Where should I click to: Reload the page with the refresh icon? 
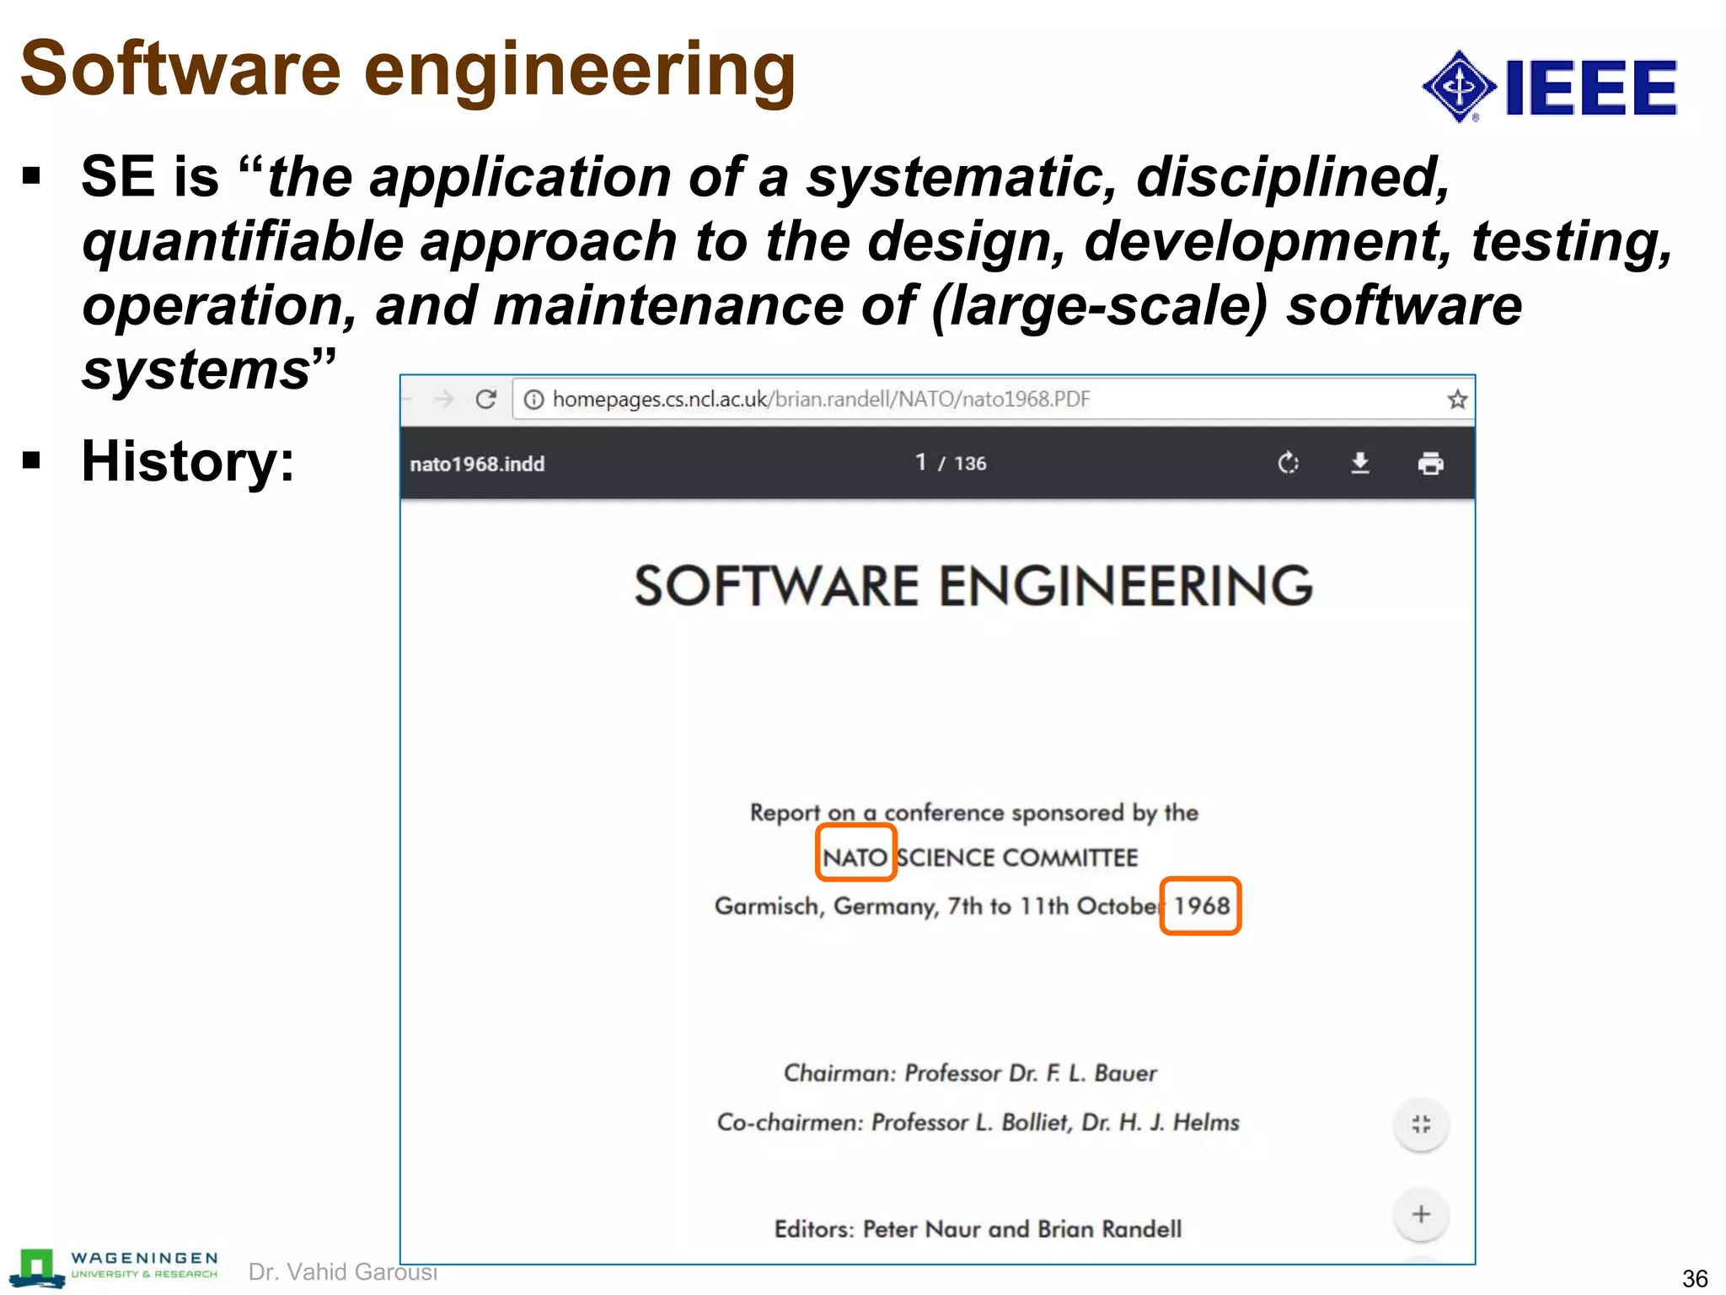pos(485,399)
